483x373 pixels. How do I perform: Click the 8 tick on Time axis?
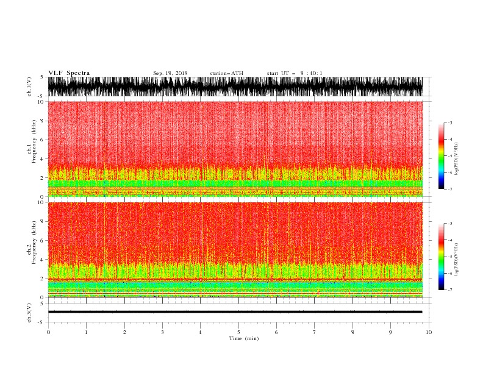tap(352, 332)
